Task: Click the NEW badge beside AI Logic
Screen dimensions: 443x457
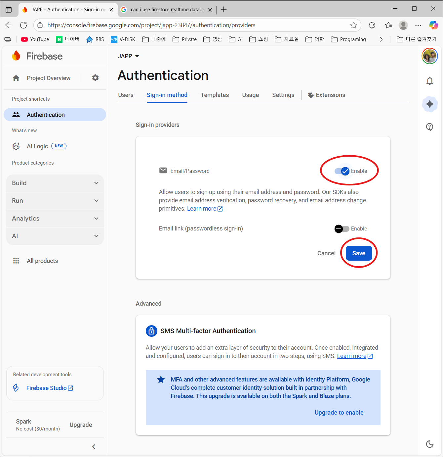Action: click(59, 146)
